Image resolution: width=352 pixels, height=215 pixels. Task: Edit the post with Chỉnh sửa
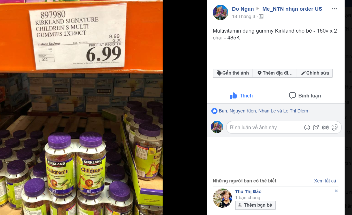click(x=315, y=73)
